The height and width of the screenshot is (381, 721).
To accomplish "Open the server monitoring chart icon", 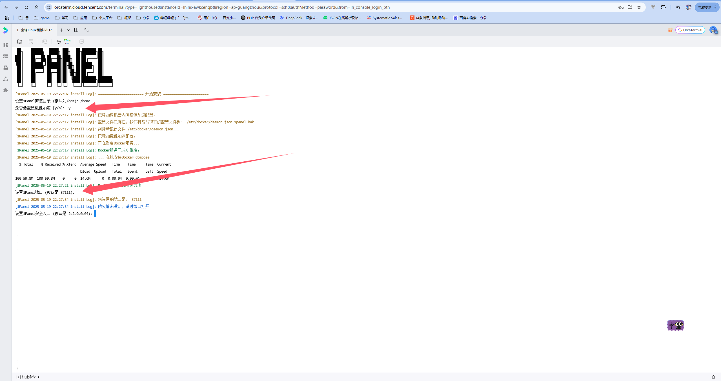I will pos(82,42).
